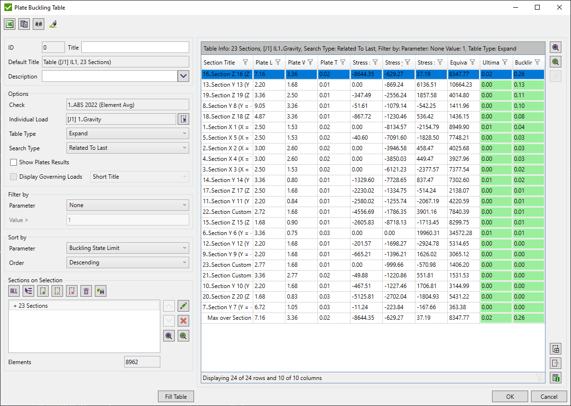Viewport: 571px width, 406px height.
Task: Expand the 23 Sections tree item
Action: (x=15, y=306)
